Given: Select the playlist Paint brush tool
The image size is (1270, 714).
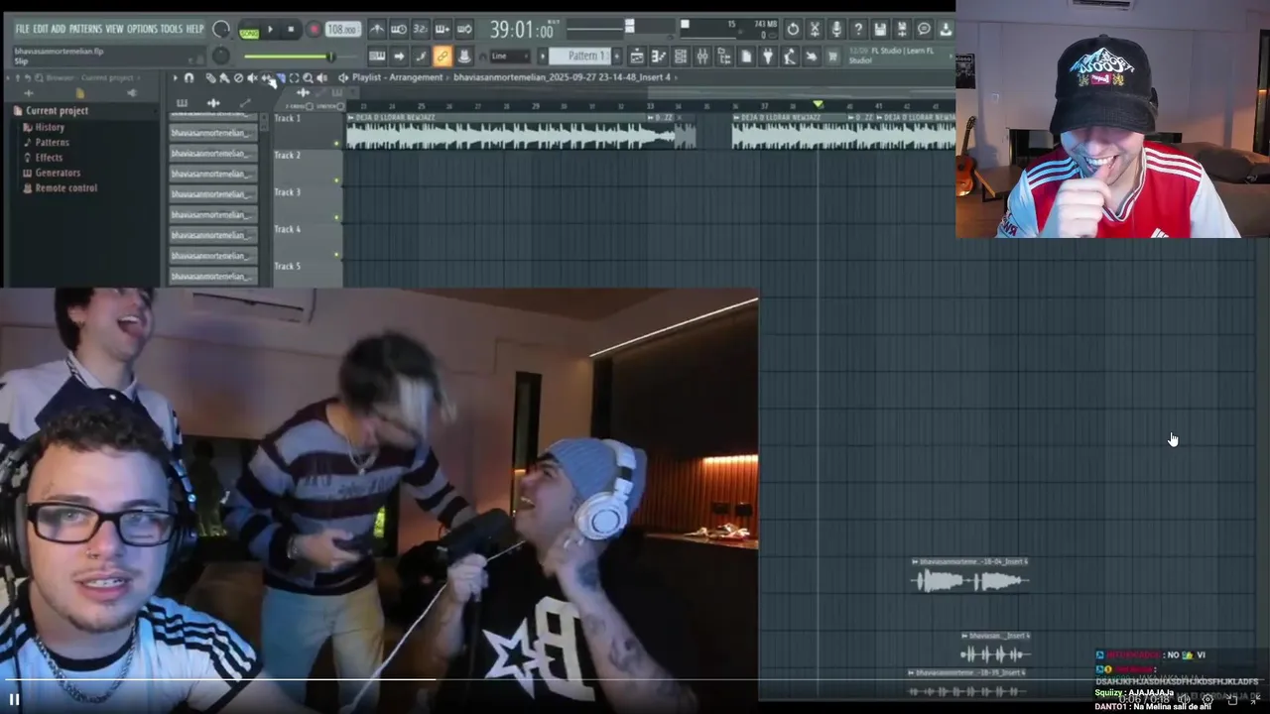Looking at the screenshot, I should 224,78.
